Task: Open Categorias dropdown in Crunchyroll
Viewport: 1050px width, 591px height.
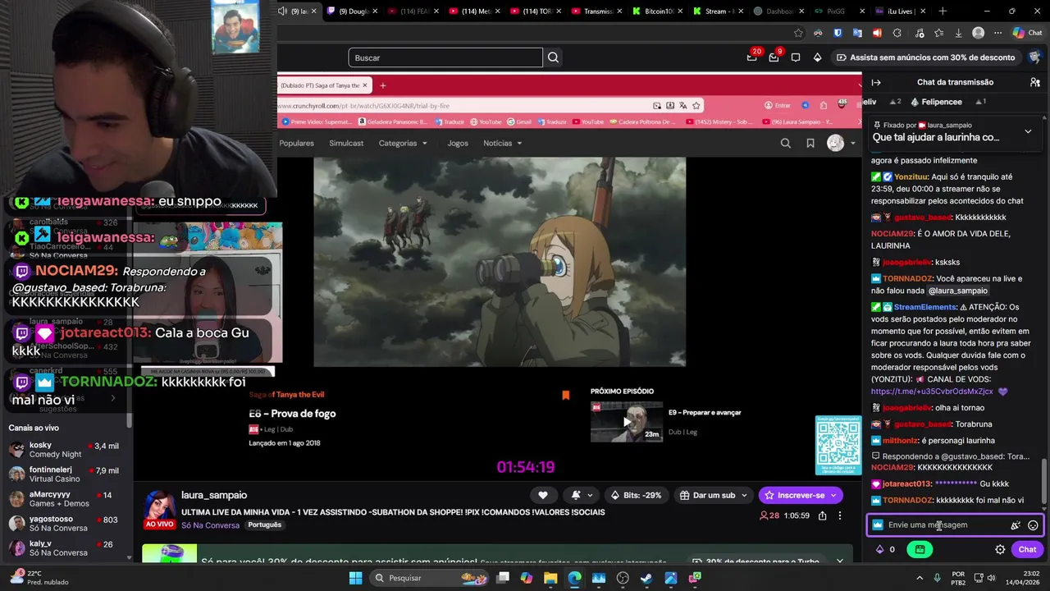Action: click(x=403, y=143)
